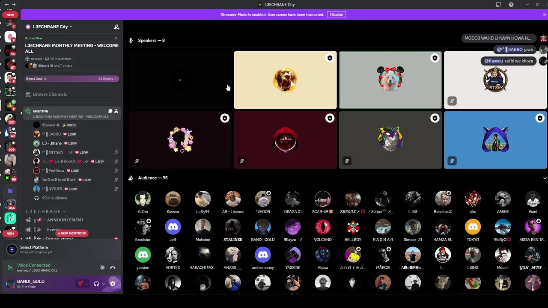
Task: Click the Speakers microphone icon in stage header
Action: click(131, 41)
